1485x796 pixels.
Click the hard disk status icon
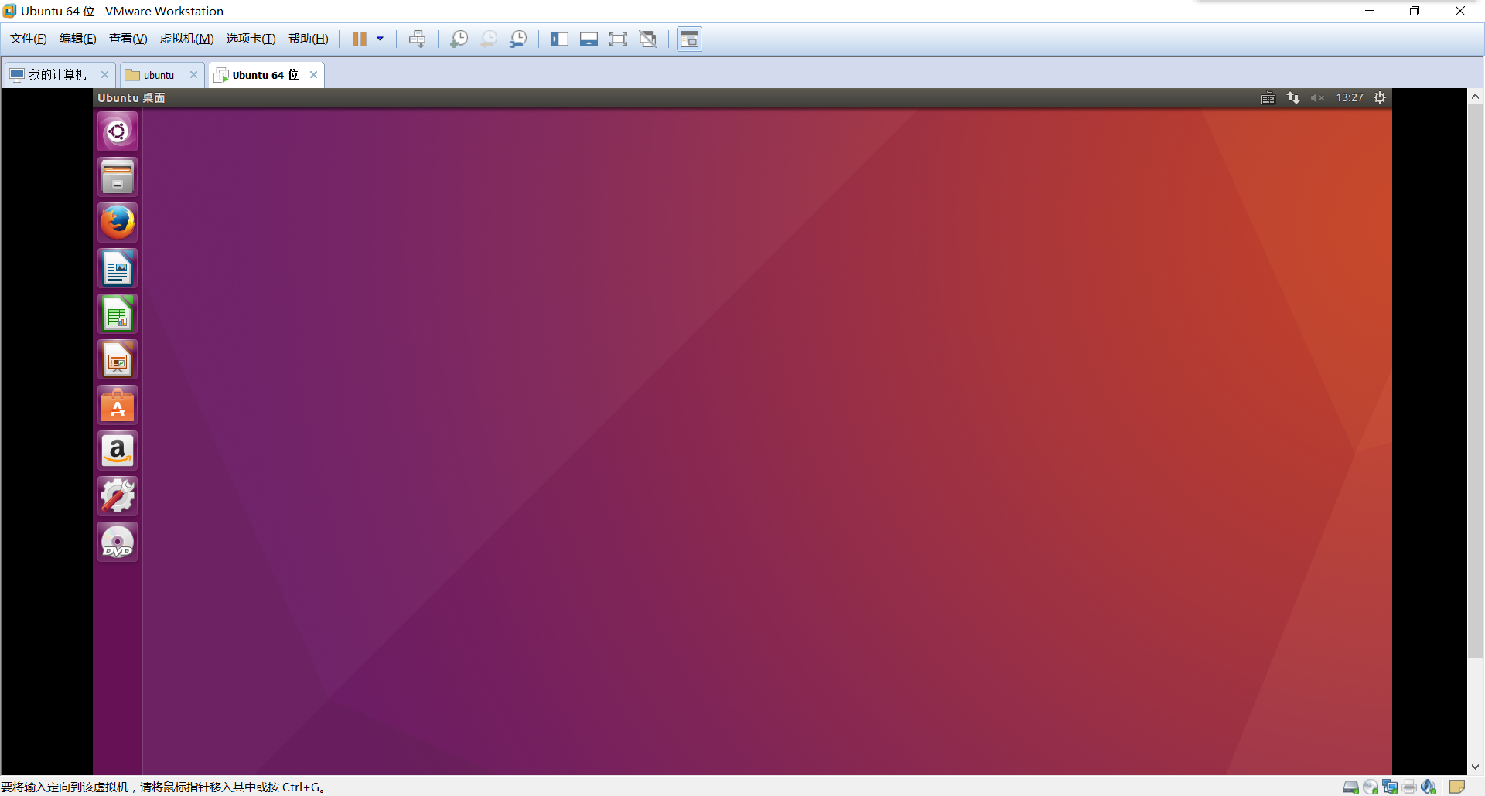1351,787
